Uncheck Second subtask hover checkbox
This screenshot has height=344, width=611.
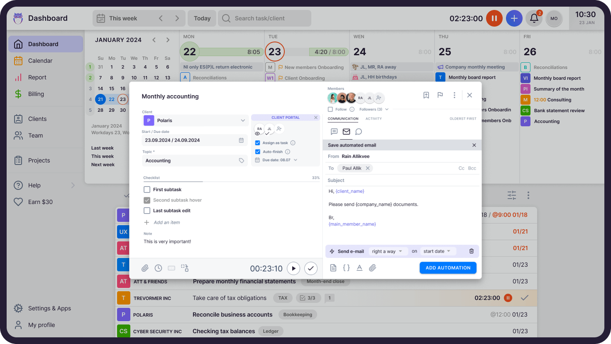(147, 200)
